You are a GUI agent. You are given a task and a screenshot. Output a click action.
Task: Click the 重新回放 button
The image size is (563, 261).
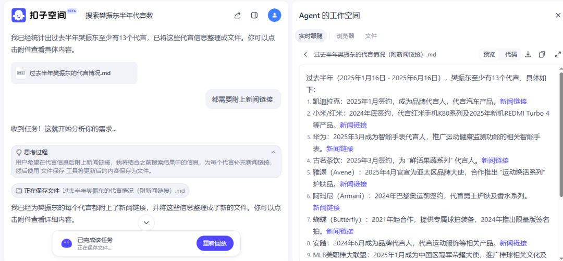215,243
